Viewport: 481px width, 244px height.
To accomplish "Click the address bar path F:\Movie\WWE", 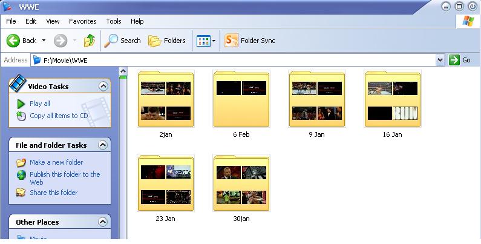I will [x=65, y=60].
